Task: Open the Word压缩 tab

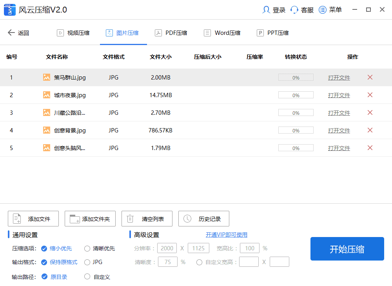Action: coord(222,33)
